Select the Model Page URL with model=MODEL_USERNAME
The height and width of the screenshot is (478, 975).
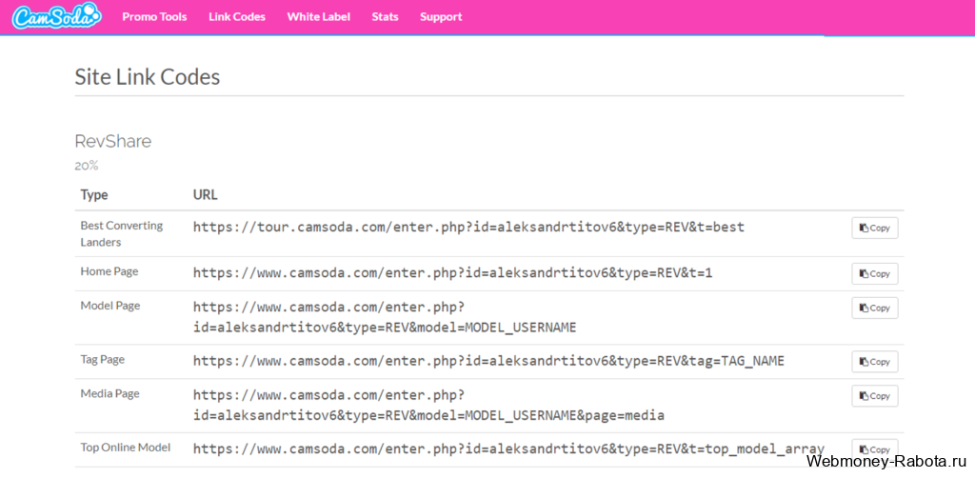click(385, 316)
